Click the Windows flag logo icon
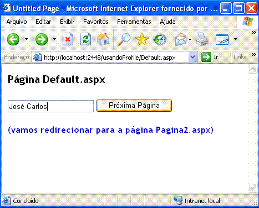Viewport: 259px width, 208px height. 248,22
